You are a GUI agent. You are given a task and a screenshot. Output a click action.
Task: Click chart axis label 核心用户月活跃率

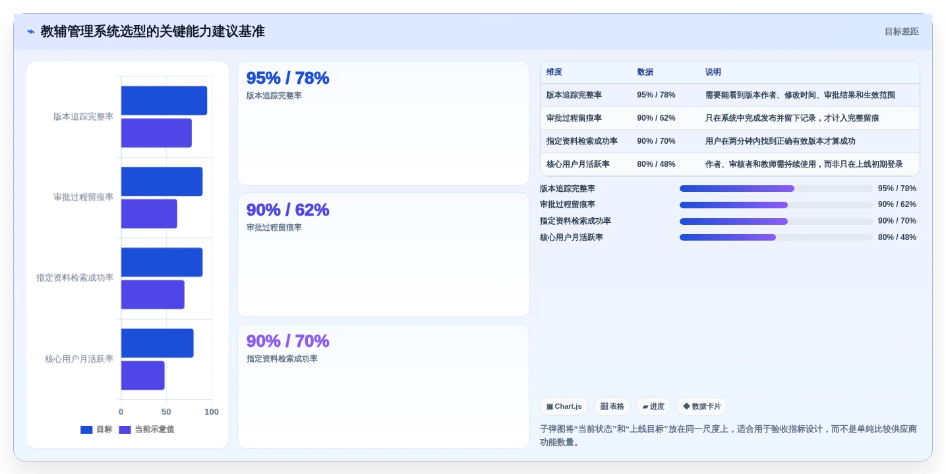pyautogui.click(x=79, y=359)
